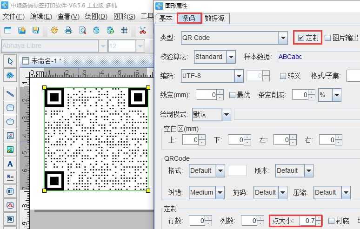
Task: Click the 空白区 右 margin field
Action: point(327,140)
